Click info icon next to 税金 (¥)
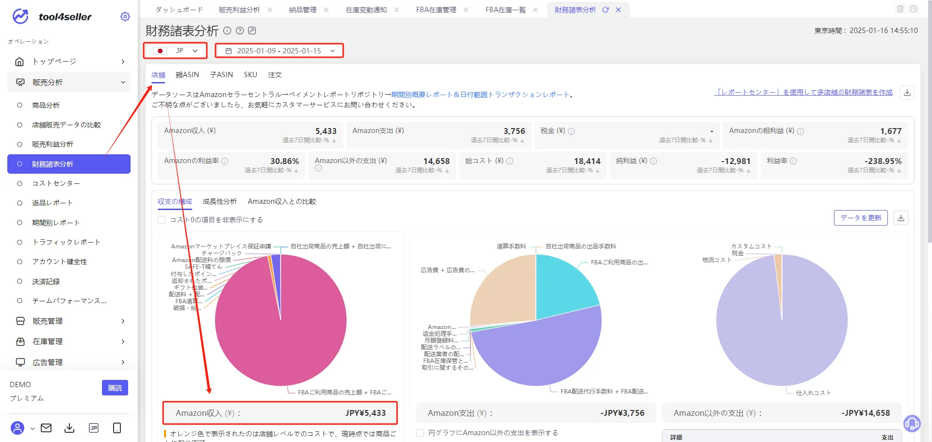Viewport: 932px width, 442px height. click(x=571, y=131)
